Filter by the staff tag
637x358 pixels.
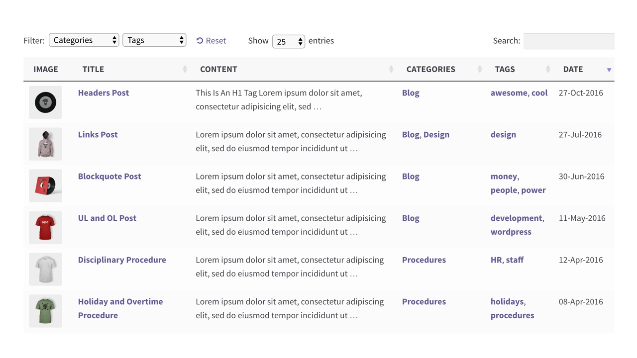click(515, 260)
